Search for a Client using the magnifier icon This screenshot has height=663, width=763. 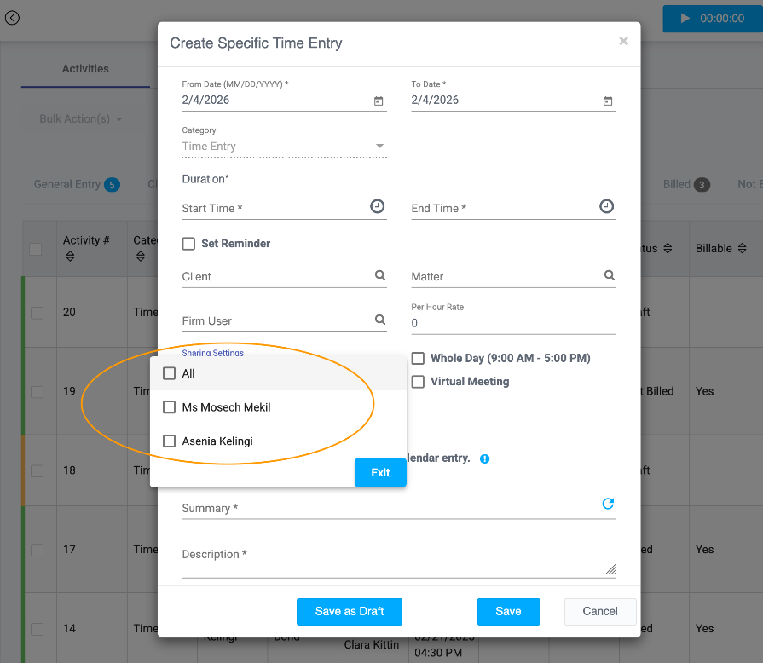(379, 276)
